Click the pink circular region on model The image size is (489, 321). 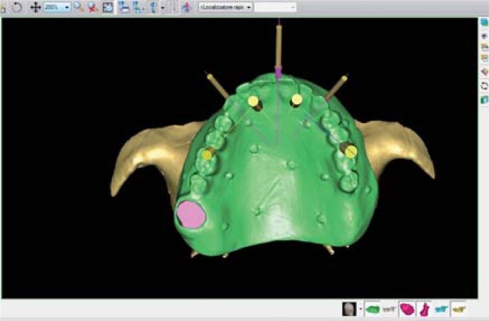click(x=190, y=214)
